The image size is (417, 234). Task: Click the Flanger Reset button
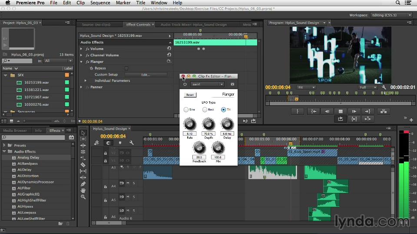pos(190,95)
